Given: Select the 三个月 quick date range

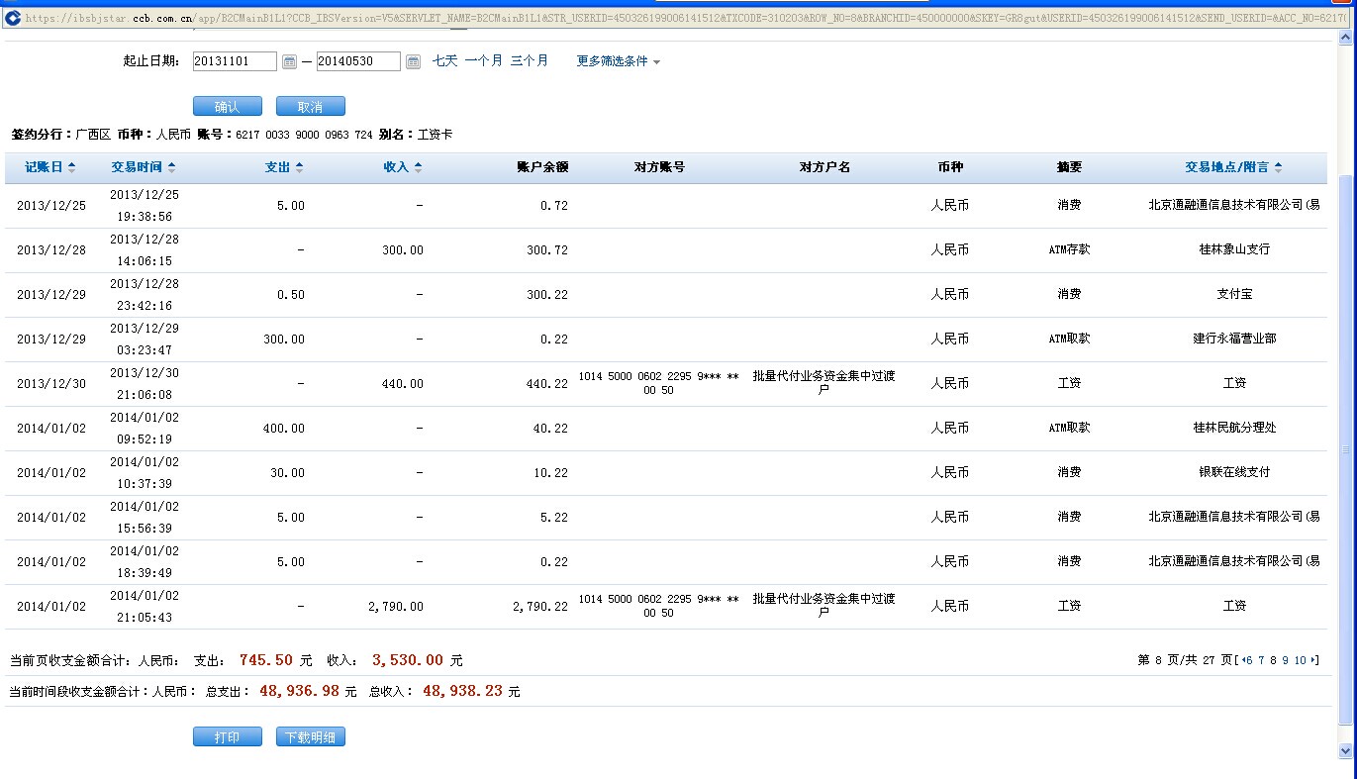Looking at the screenshot, I should 529,60.
